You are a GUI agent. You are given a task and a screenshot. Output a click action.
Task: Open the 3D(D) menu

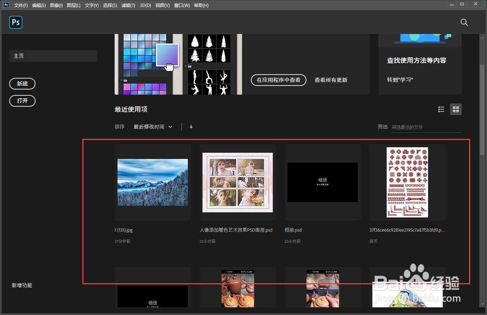click(145, 5)
